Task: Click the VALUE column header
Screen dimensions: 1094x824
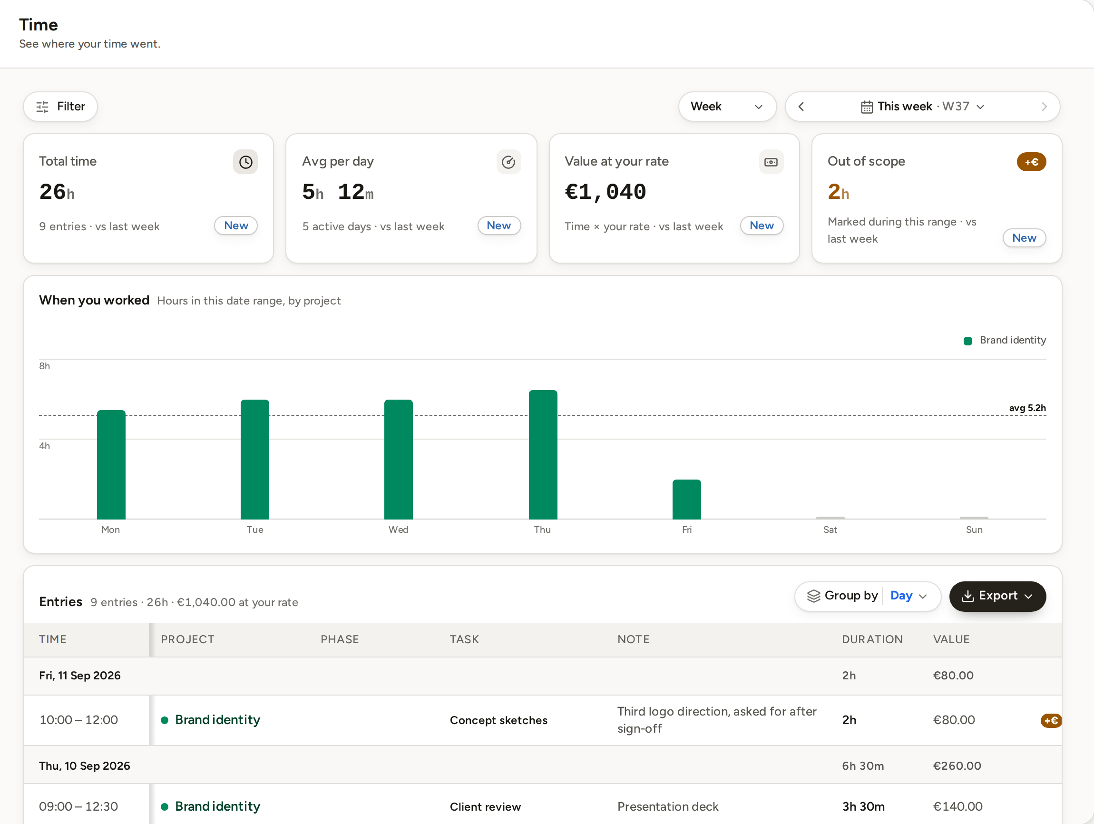Action: [951, 639]
